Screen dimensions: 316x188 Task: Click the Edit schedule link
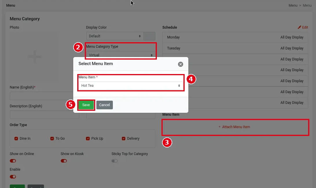pos(303,27)
